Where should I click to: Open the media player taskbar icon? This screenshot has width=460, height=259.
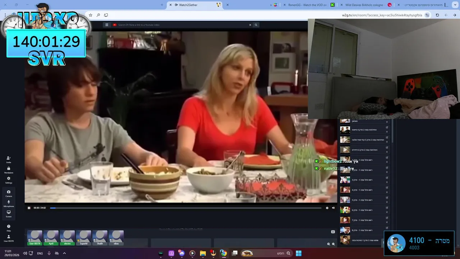click(x=192, y=253)
